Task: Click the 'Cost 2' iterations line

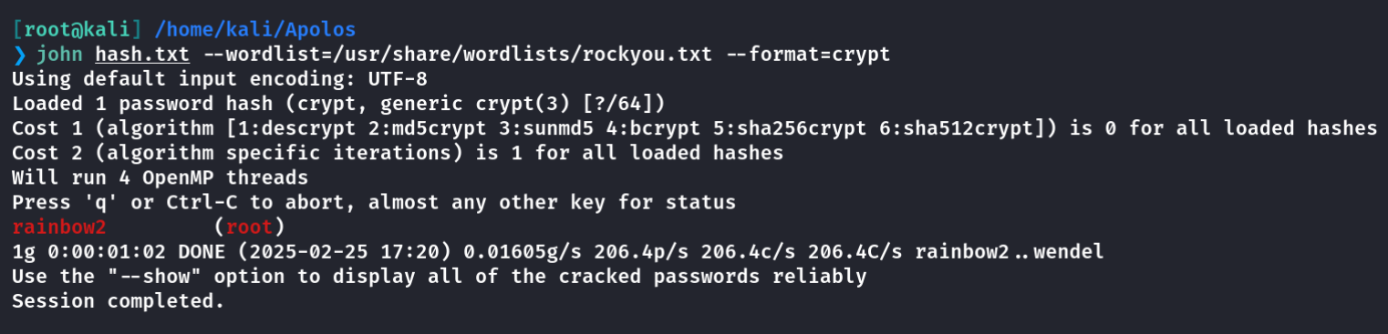Action: [x=398, y=153]
